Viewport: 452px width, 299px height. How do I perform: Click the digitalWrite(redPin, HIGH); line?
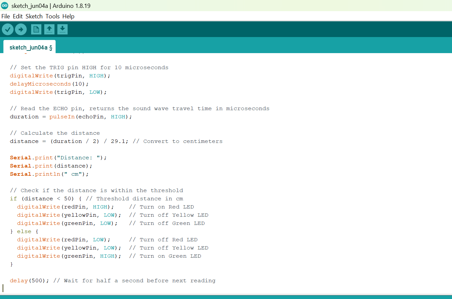point(66,207)
